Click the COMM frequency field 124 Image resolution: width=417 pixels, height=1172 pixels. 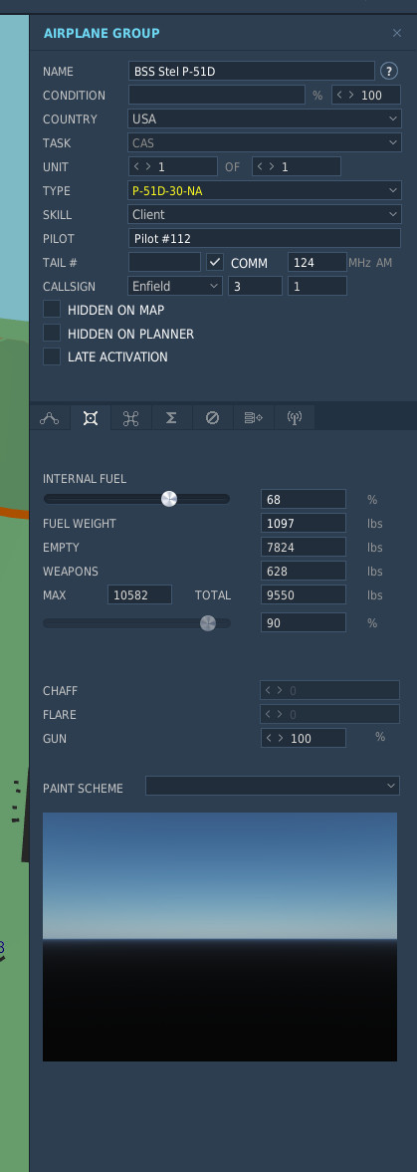(x=316, y=262)
